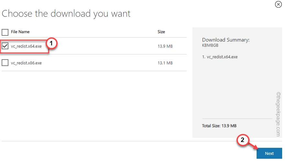Click the 13.9 MB size in file list
The height and width of the screenshot is (161, 287).
[x=165, y=46]
